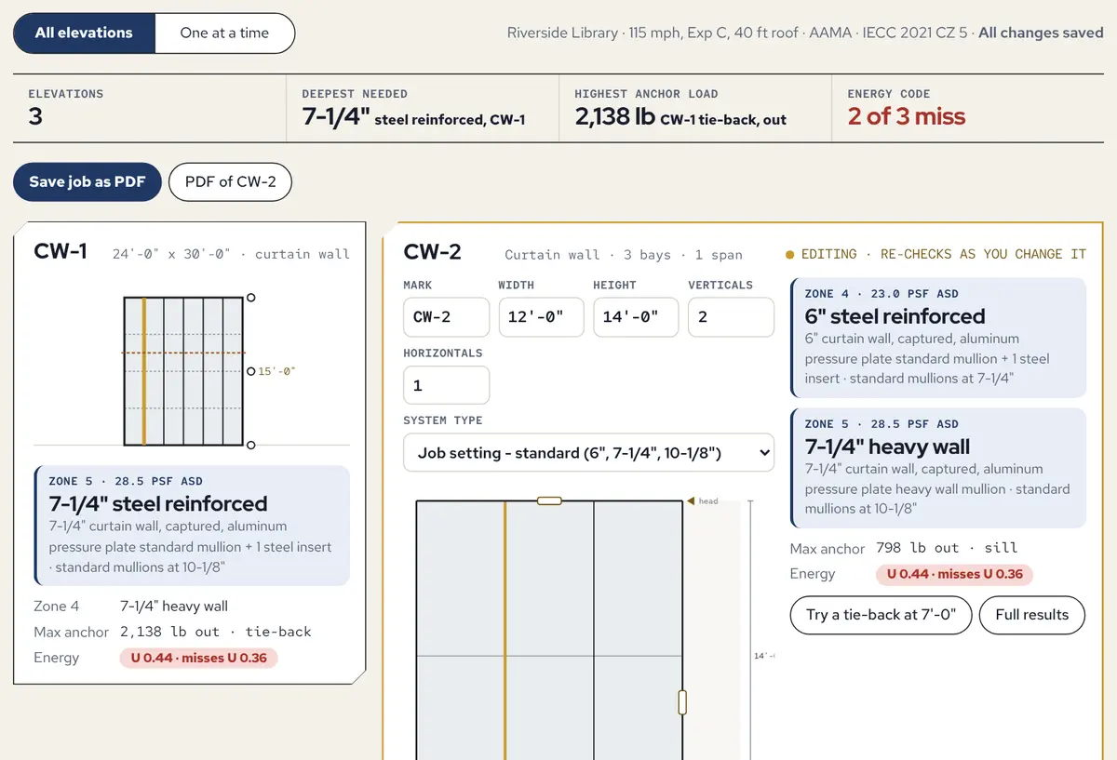Click the Deepest Needed stat 7-1/4" steel reinforced
The image size is (1117, 760).
(423, 108)
